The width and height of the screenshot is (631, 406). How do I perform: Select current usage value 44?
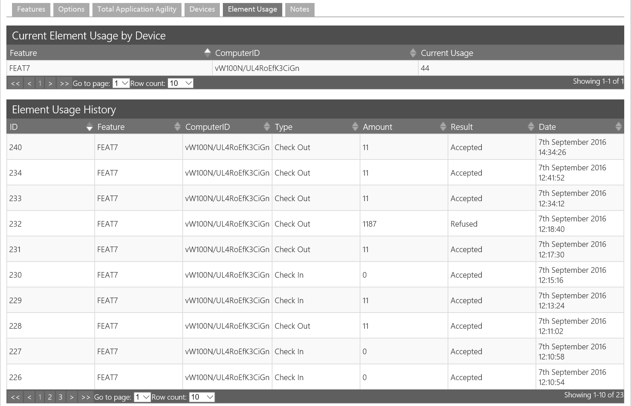pos(425,68)
